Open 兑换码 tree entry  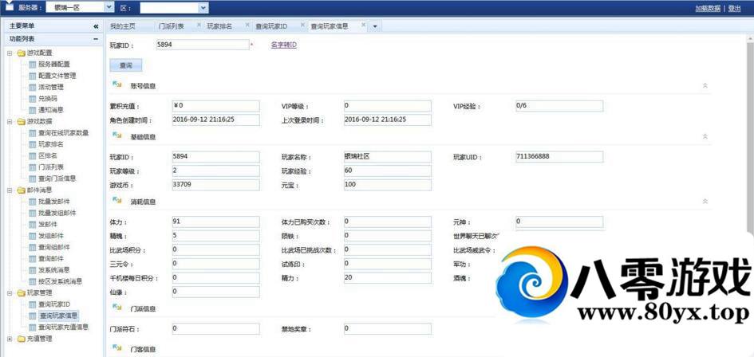[x=48, y=99]
